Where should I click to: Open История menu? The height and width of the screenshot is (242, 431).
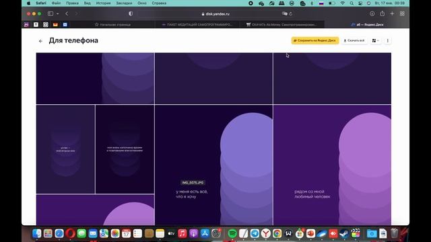(x=103, y=3)
